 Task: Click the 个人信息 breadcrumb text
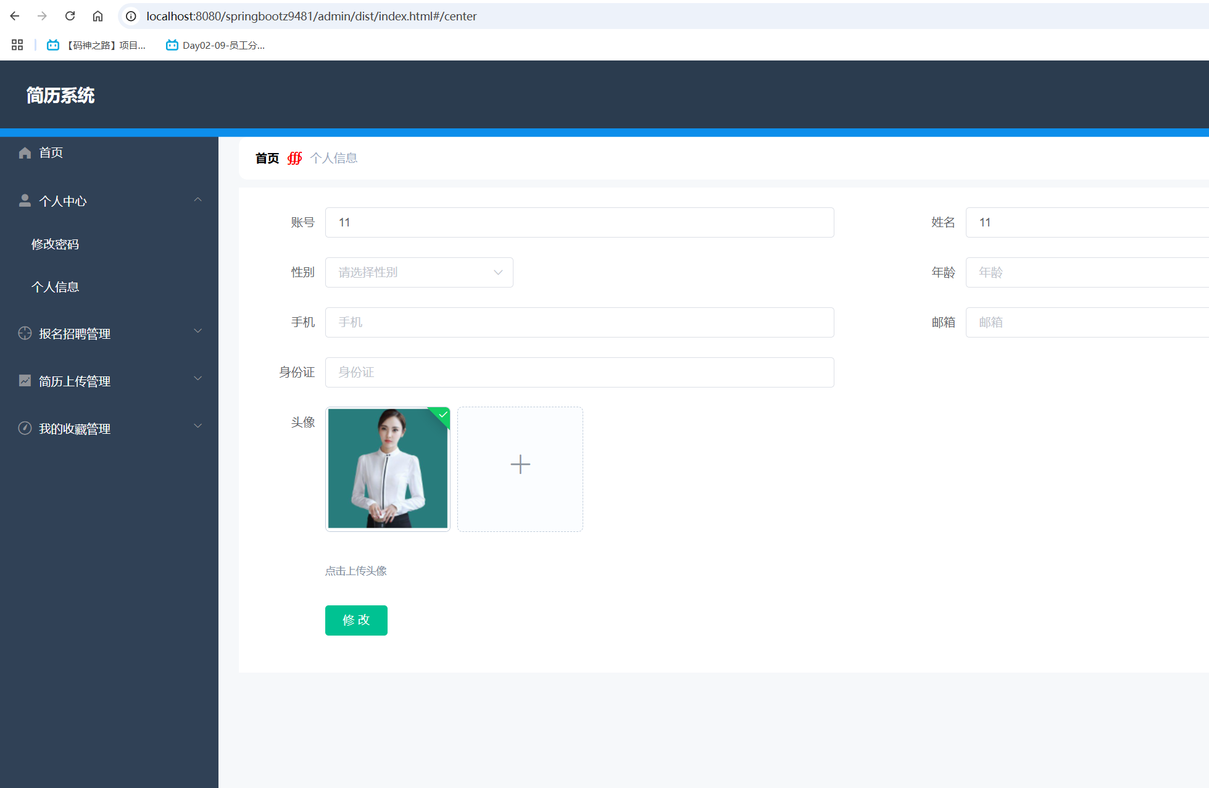pyautogui.click(x=334, y=158)
